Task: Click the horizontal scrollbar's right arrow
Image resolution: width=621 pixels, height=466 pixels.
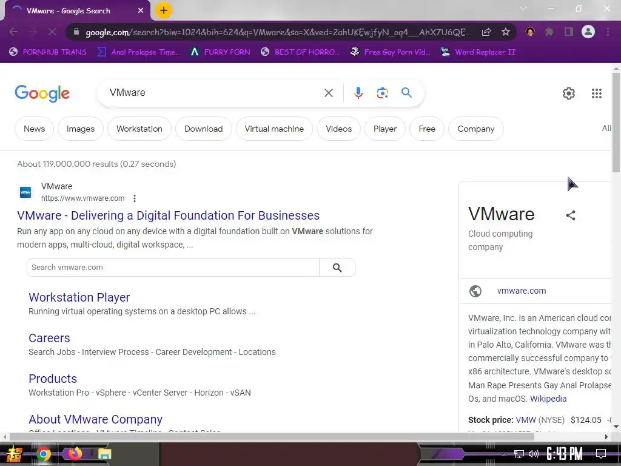Action: coord(606,437)
